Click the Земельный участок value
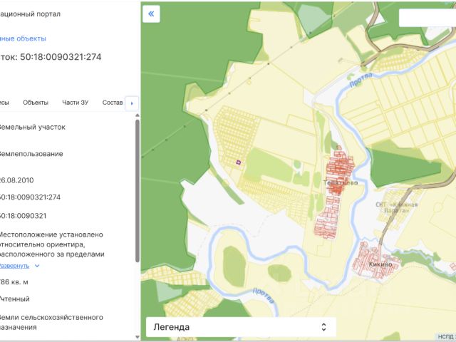456x342 pixels. 32,127
